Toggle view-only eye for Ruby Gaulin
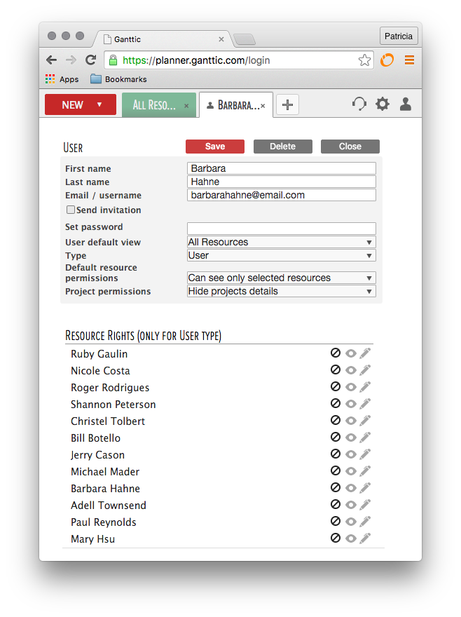 tap(351, 353)
